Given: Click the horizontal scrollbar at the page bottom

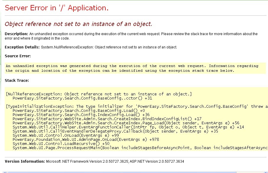Looking at the screenshot, I should coord(133,172).
